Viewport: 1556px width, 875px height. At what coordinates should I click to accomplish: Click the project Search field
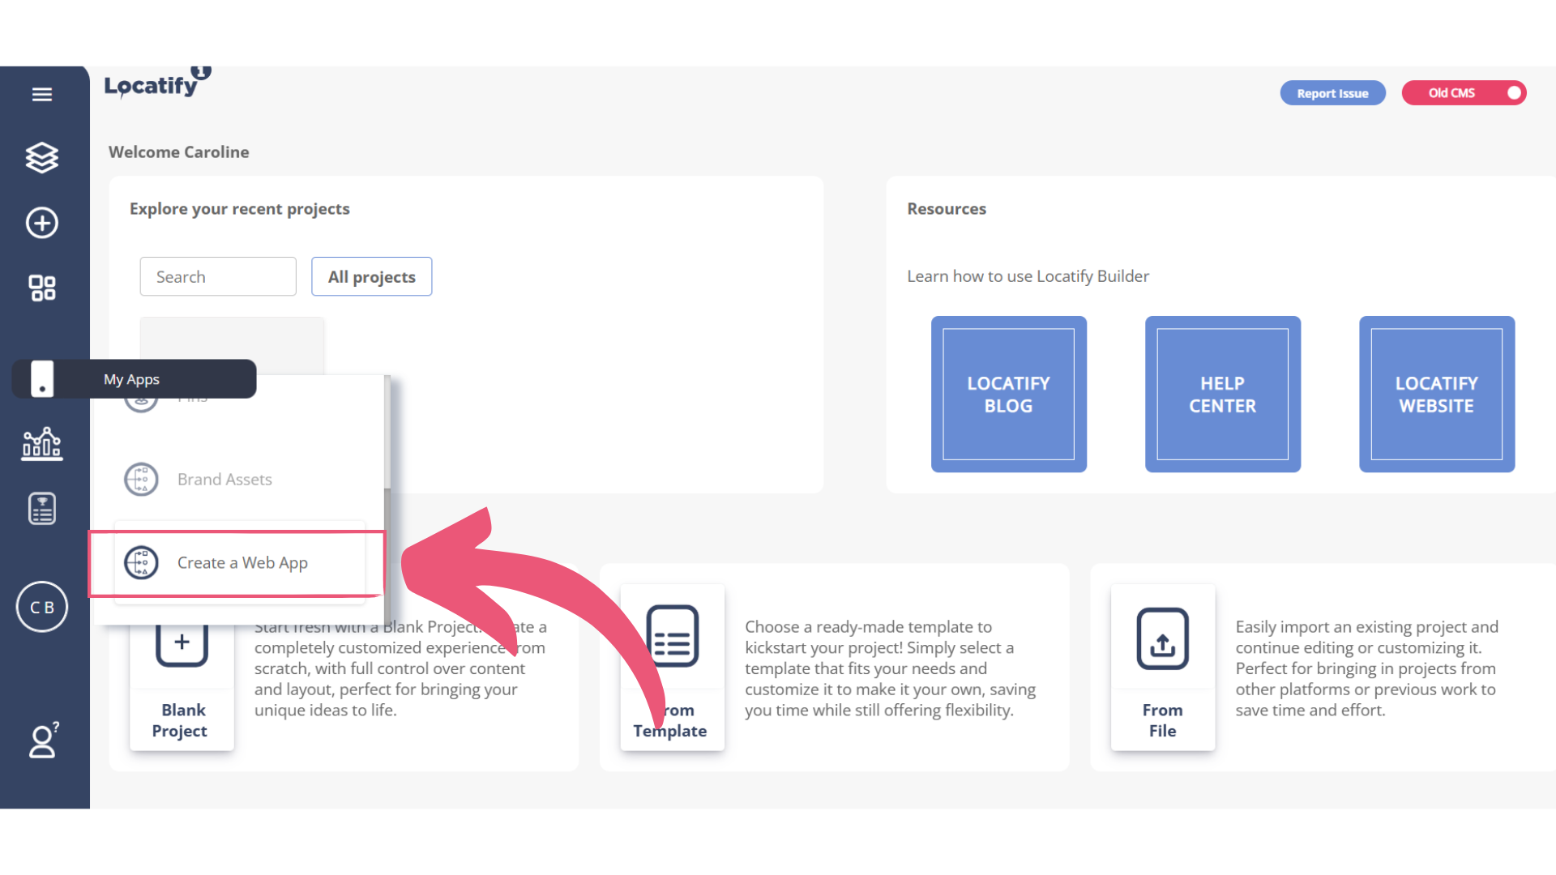[218, 277]
